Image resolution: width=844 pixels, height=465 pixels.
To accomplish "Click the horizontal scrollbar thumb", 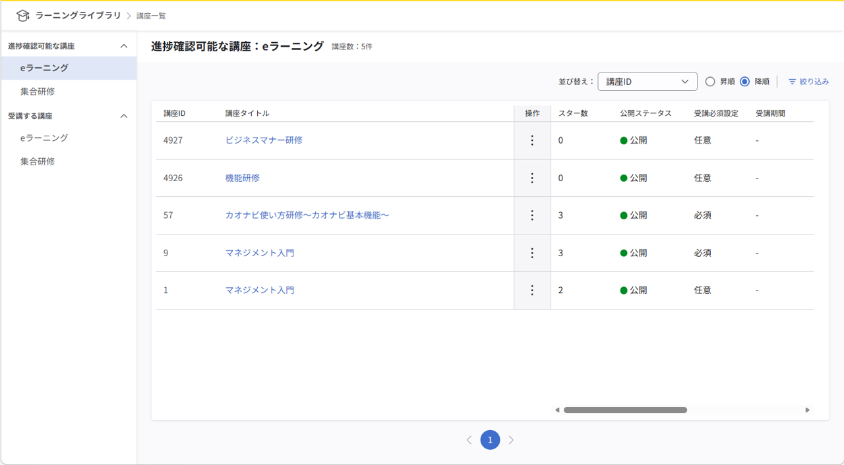I will tap(625, 410).
